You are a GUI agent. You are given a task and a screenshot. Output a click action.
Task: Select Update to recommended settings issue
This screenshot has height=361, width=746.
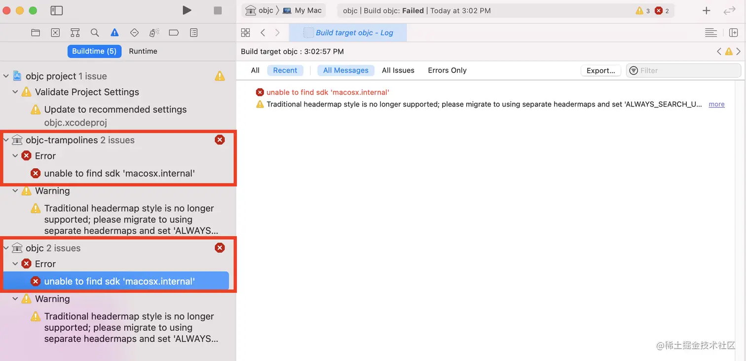(x=115, y=109)
